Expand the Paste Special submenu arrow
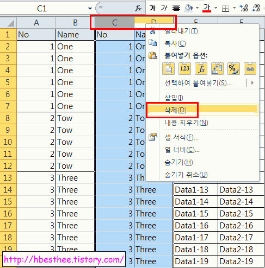Viewport: 265px width, 268px height. (252, 83)
